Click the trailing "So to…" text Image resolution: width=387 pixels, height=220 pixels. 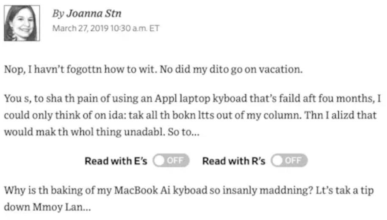click(184, 132)
